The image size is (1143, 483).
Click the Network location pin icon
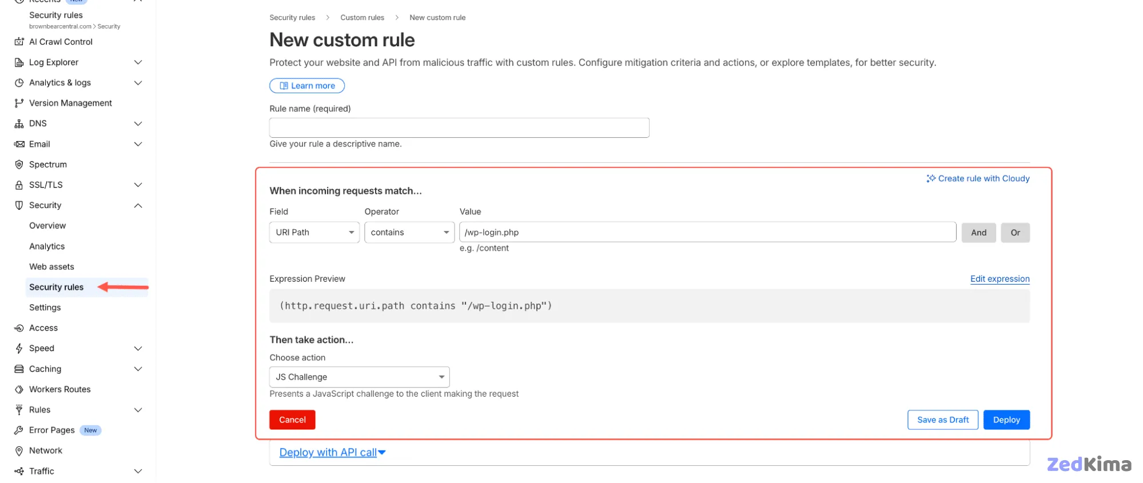[19, 451]
